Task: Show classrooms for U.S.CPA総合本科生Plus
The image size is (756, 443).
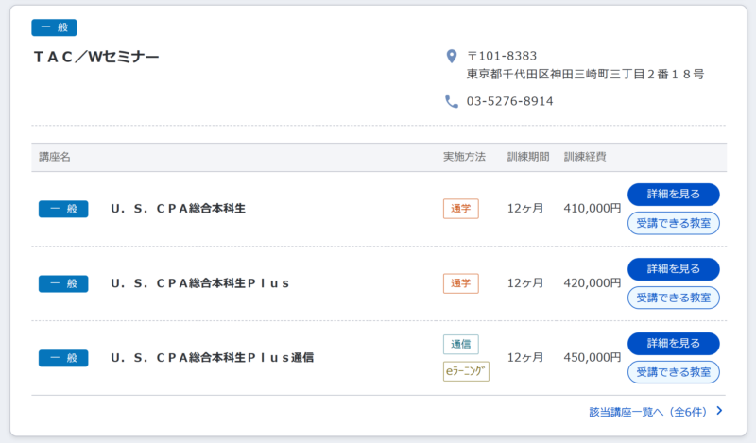Action: [673, 298]
